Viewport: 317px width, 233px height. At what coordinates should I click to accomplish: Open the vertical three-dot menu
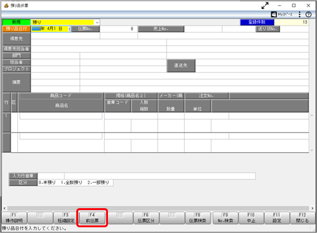point(299,15)
